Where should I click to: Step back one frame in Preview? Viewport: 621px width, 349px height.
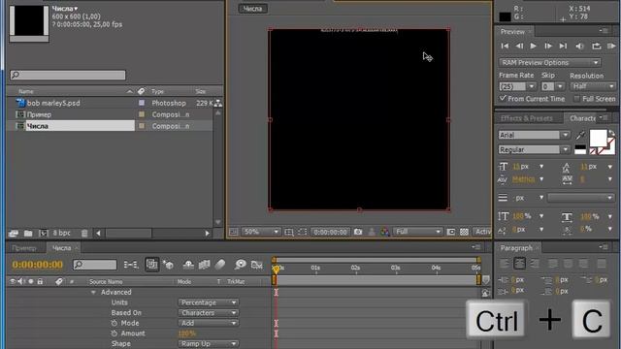(x=519, y=47)
